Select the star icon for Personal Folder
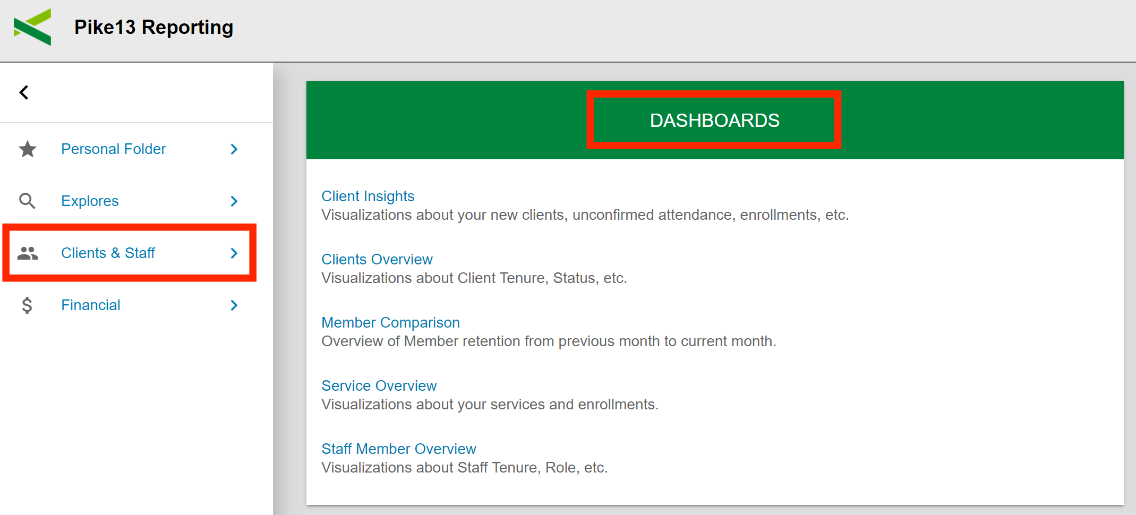This screenshot has height=515, width=1136. pos(28,149)
